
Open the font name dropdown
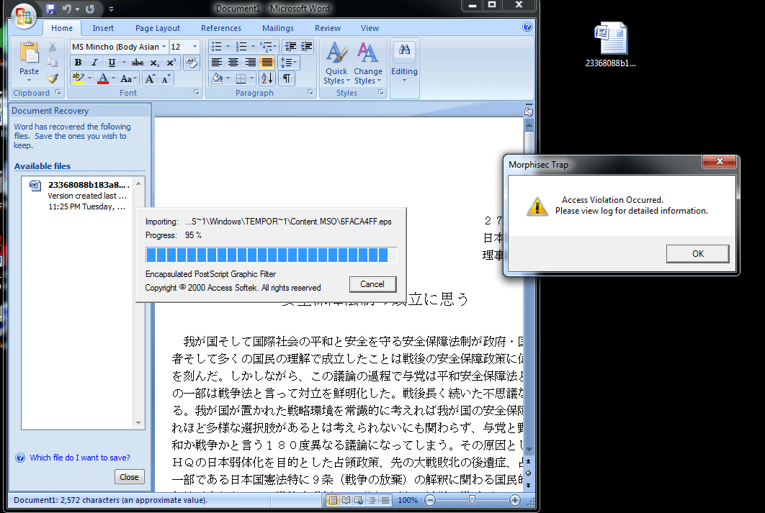[x=164, y=47]
